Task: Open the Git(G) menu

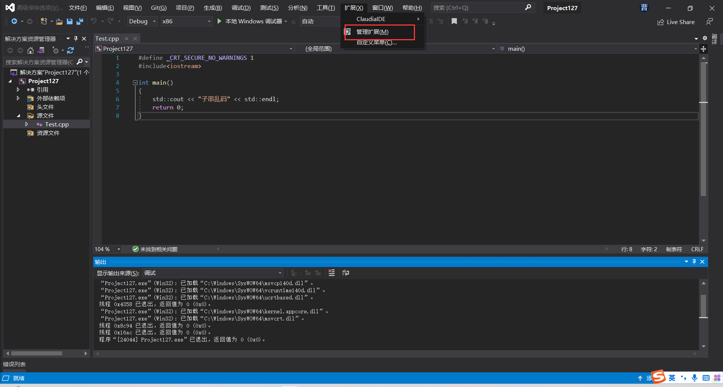Action: (159, 8)
